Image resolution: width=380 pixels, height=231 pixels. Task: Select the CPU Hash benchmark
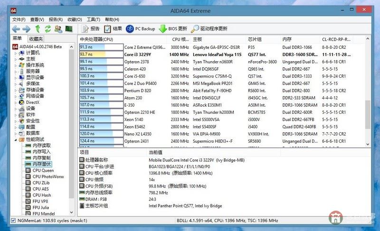click(42, 195)
